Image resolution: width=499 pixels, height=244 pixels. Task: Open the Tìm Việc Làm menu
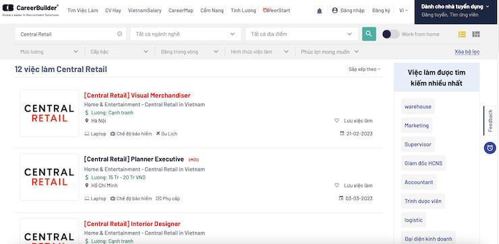point(83,11)
